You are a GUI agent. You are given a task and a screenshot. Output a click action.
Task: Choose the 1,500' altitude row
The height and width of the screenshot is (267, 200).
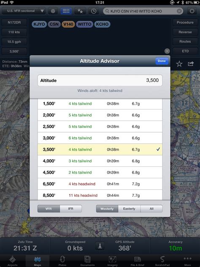(100, 104)
